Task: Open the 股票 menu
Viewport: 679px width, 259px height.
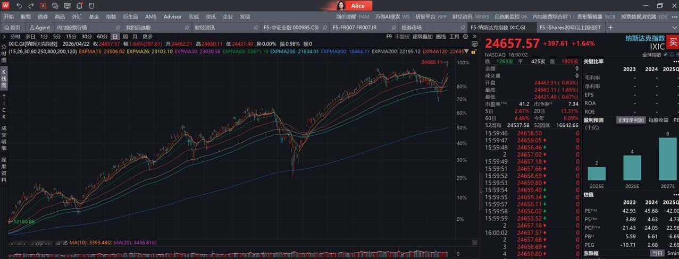Action: [26, 17]
